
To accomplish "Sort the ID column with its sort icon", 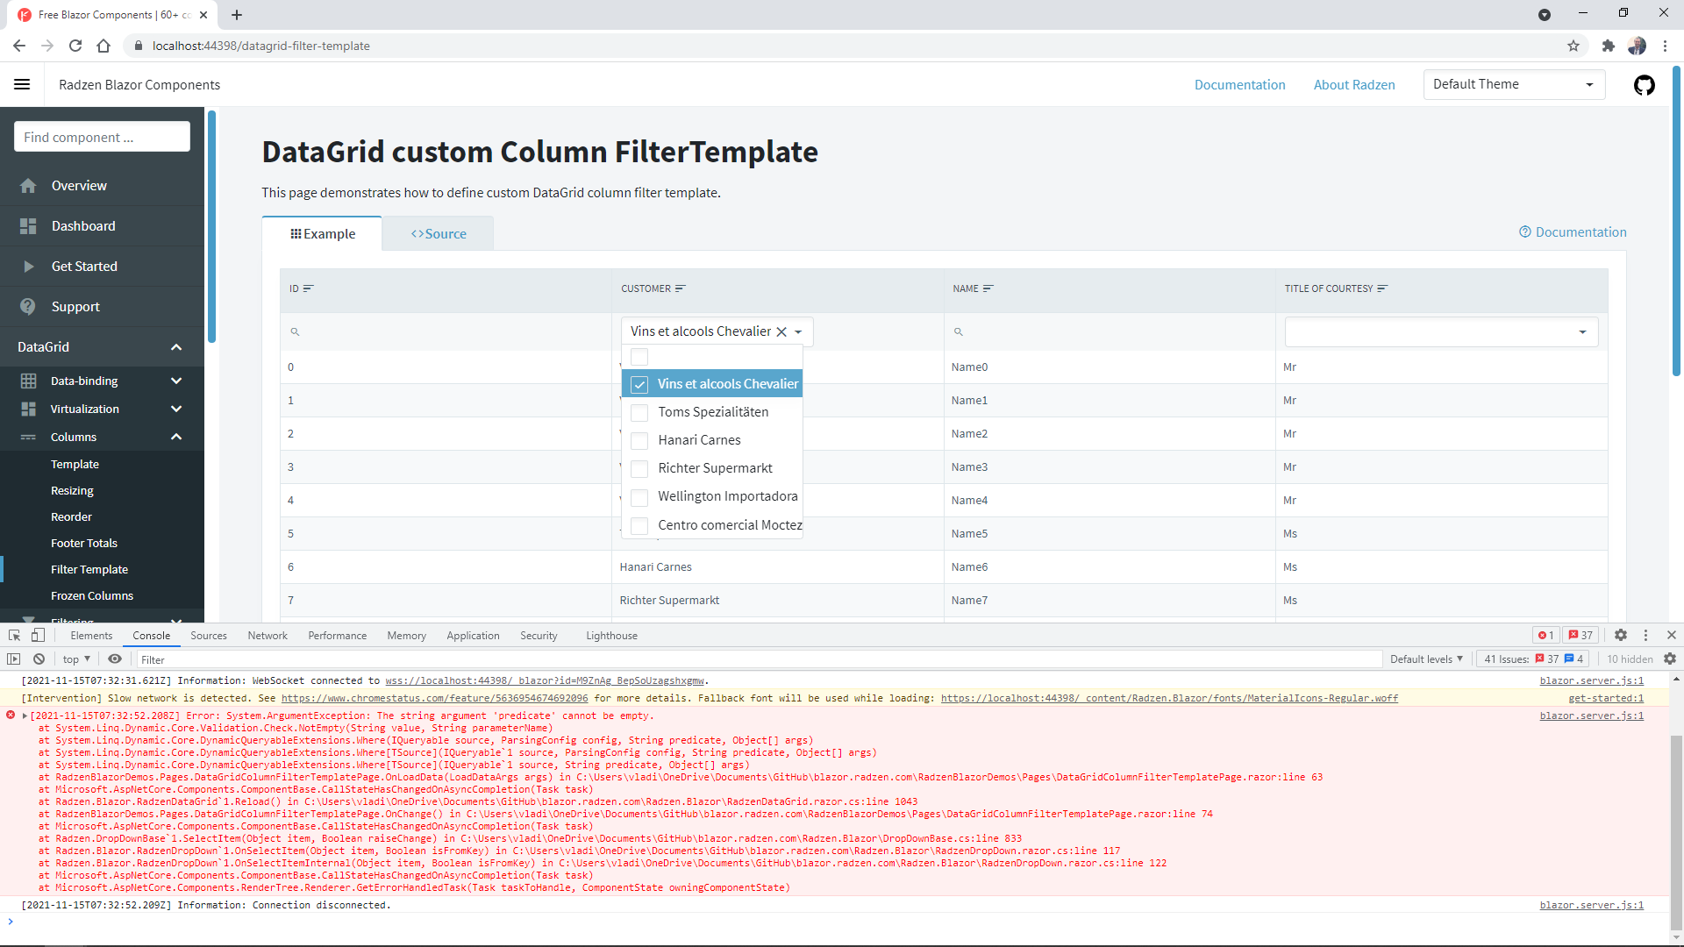I will (309, 288).
